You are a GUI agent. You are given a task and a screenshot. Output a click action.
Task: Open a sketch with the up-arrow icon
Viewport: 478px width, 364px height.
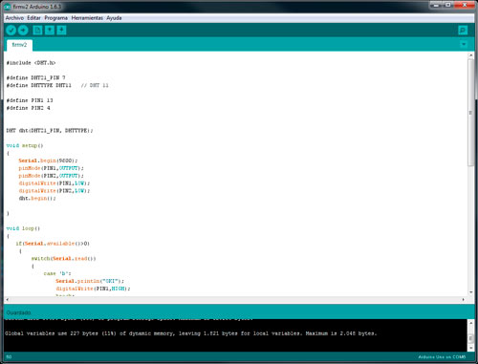(50, 31)
